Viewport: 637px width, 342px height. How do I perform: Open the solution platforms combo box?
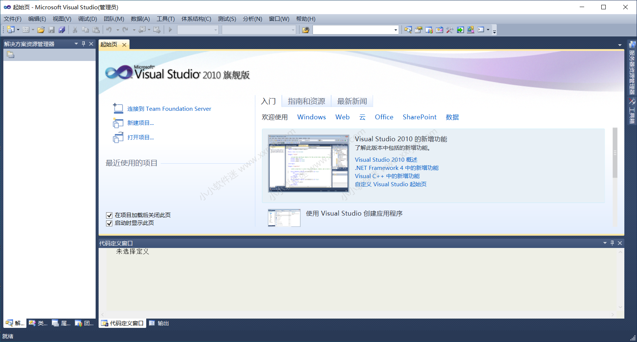259,30
